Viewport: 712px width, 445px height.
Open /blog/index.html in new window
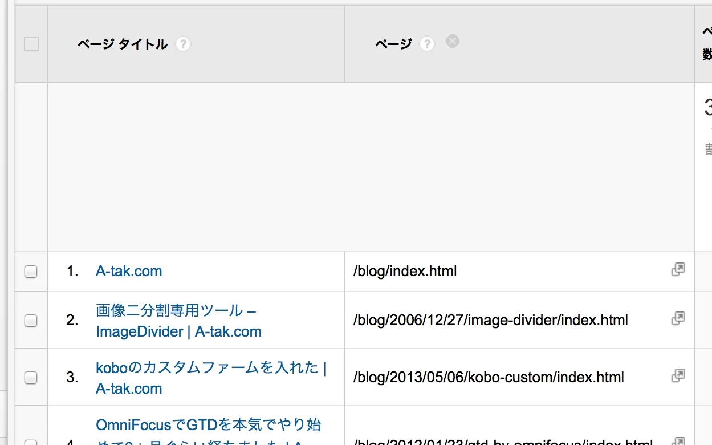678,270
